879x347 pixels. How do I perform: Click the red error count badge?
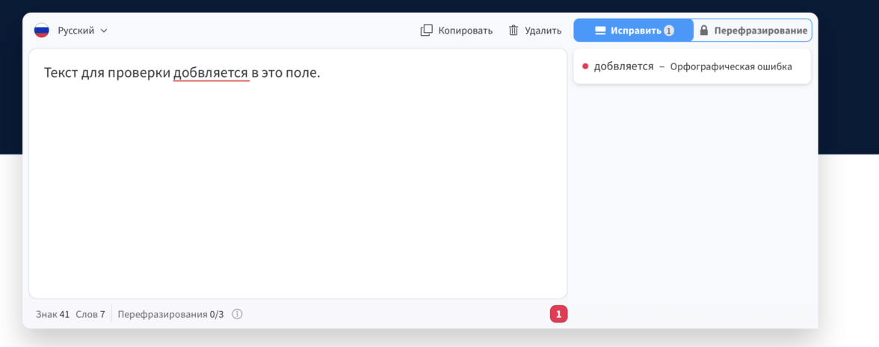tap(558, 315)
